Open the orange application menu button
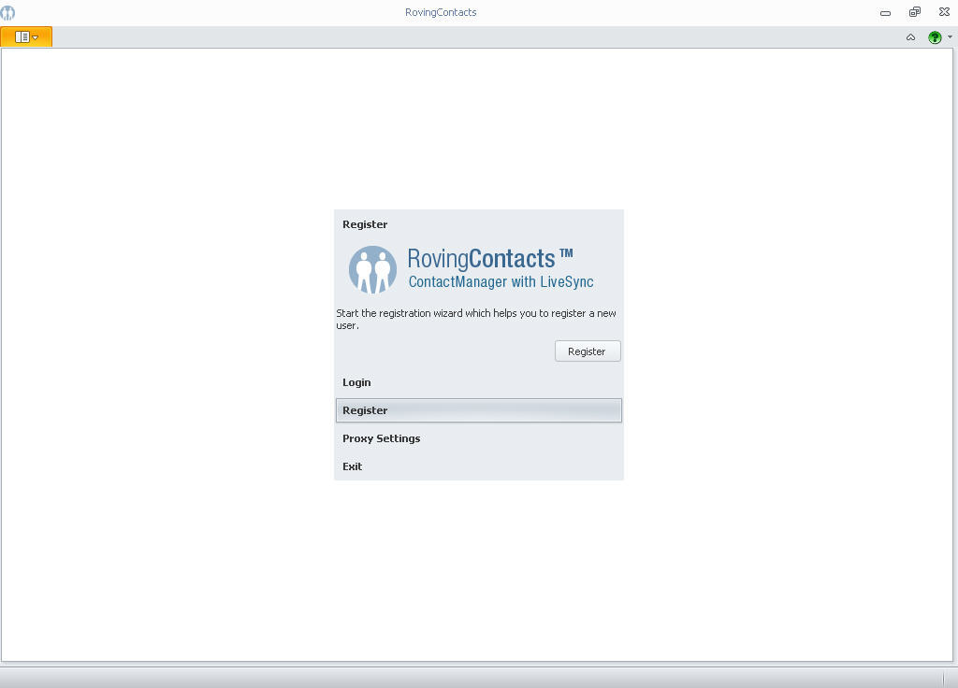 point(26,36)
